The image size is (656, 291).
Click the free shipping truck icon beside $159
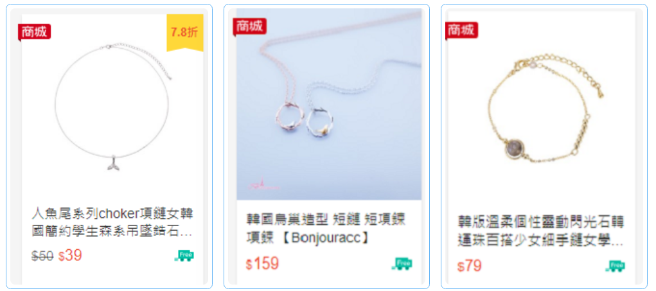tap(402, 263)
